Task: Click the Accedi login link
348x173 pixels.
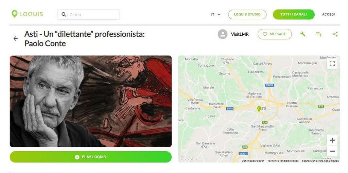Action: (x=329, y=14)
